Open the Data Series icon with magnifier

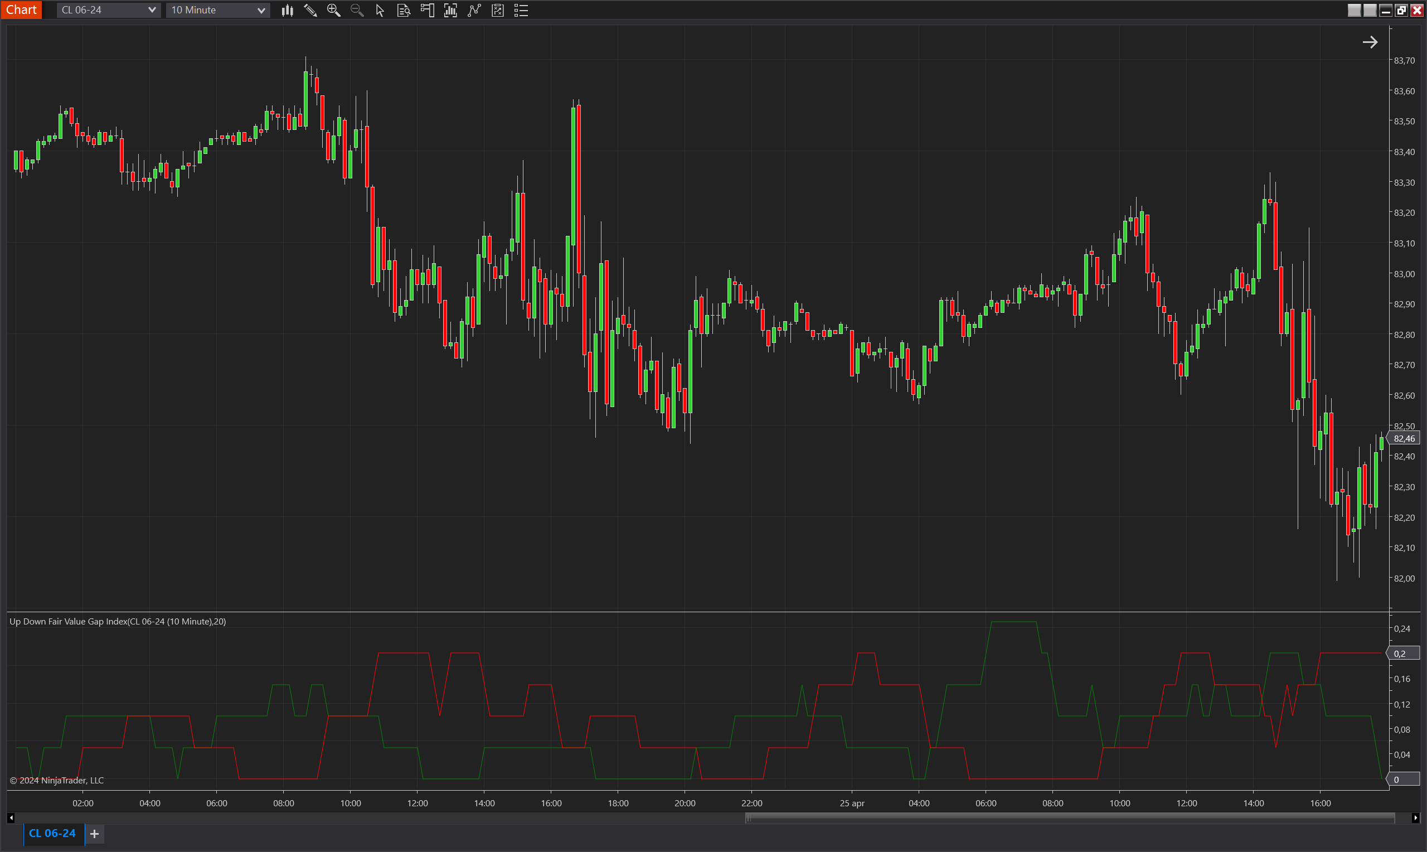[404, 11]
